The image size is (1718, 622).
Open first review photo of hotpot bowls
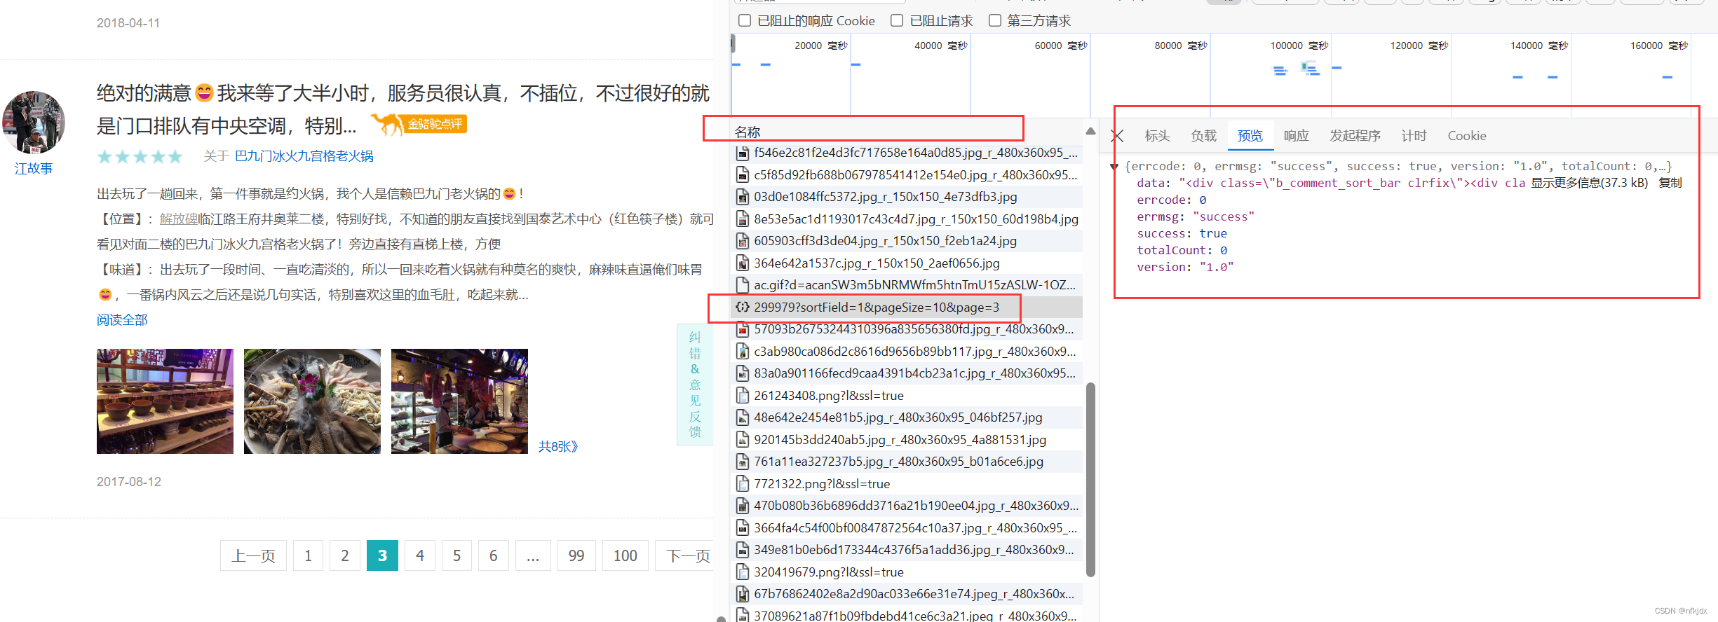pyautogui.click(x=165, y=401)
